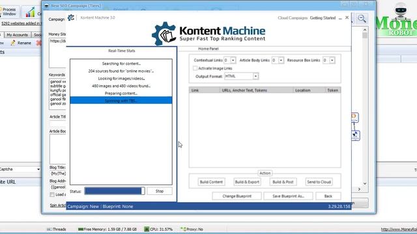This screenshot has height=234, width=417.
Task: Open the Contextual Links dropdown
Action: 233,60
